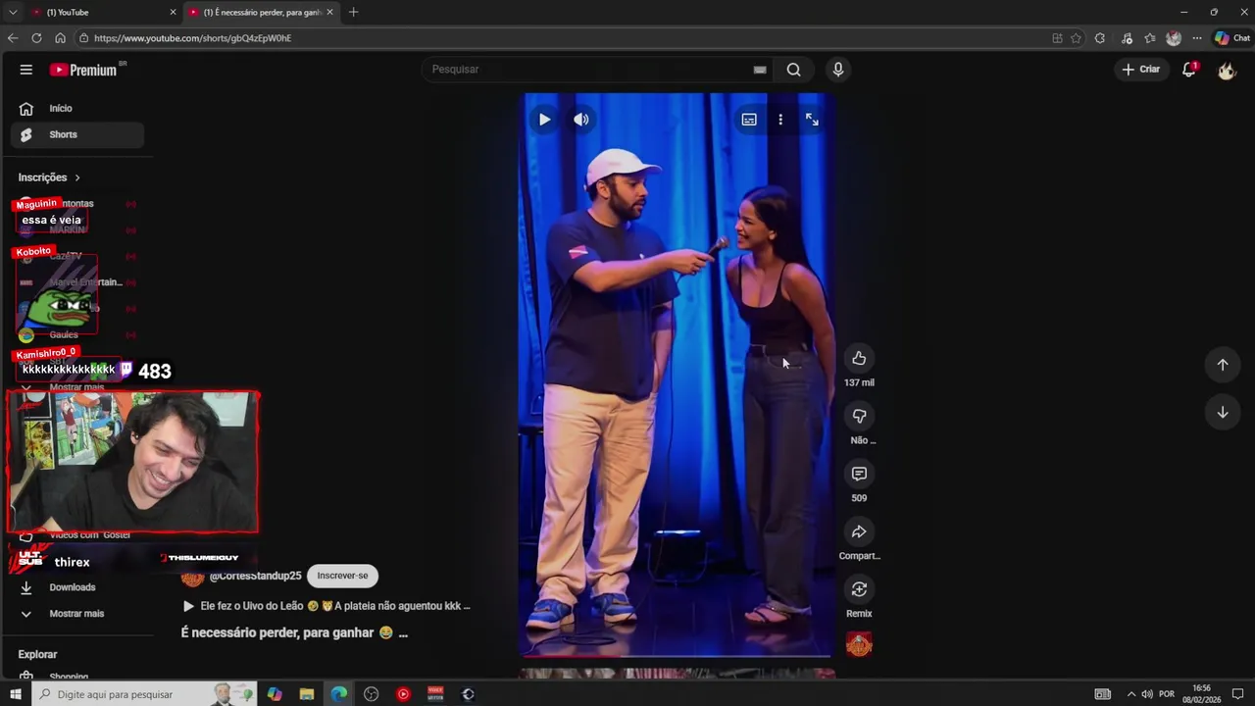Screen dimensions: 1255x706
Task: Open linked video Ele fez o Uivo do Leão
Action: pyautogui.click(x=326, y=606)
